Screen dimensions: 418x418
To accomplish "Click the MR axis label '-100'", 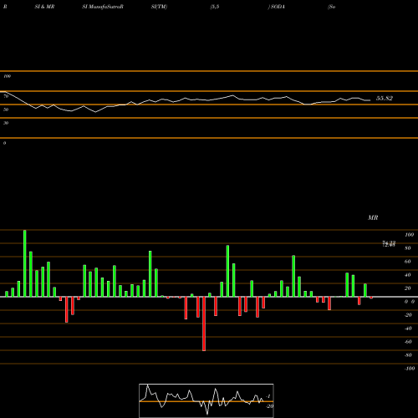I will [410, 369].
